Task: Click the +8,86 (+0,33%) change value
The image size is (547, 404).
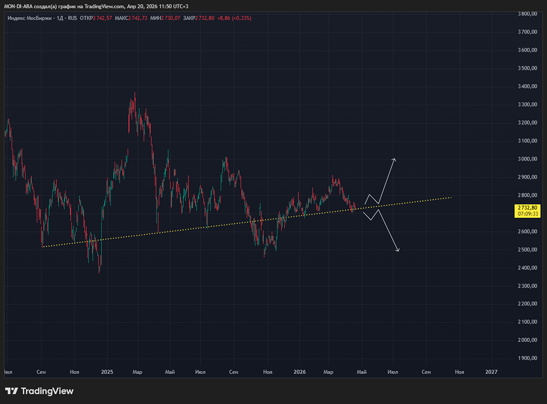Action: tap(234, 18)
